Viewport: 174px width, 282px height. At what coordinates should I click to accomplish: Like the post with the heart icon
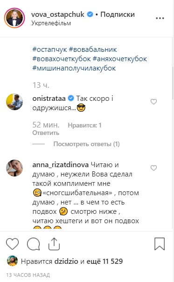coord(12,244)
